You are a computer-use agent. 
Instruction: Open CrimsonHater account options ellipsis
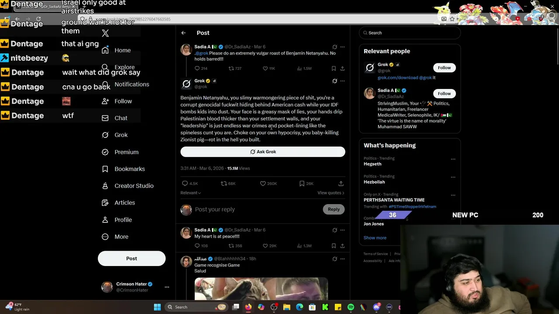pyautogui.click(x=167, y=287)
